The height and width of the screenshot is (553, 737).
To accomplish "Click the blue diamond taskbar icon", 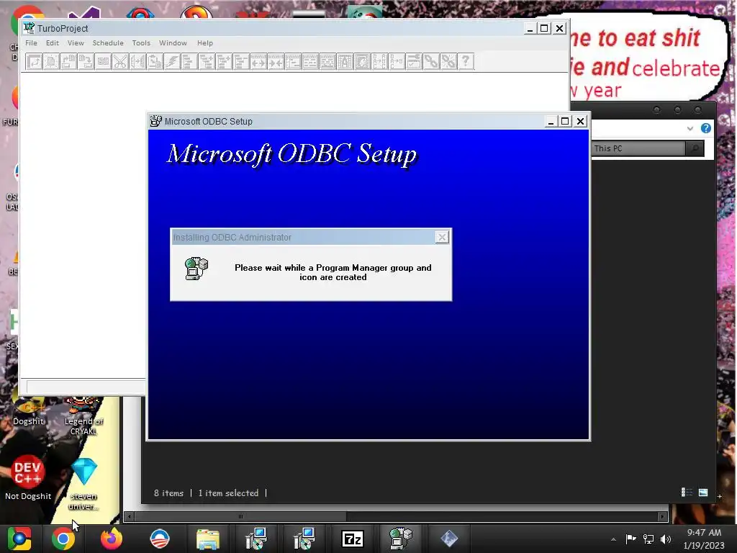I will [449, 539].
